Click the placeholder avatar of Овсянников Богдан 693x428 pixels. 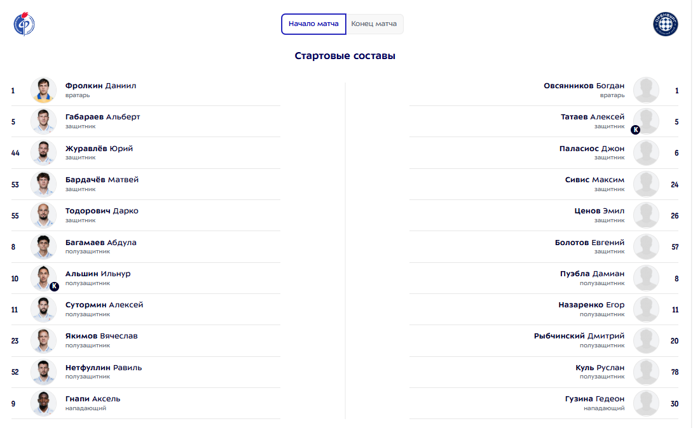tap(646, 90)
